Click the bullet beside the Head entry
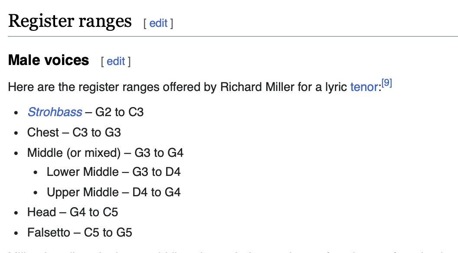Viewport: 458px width, 253px height. point(16,213)
